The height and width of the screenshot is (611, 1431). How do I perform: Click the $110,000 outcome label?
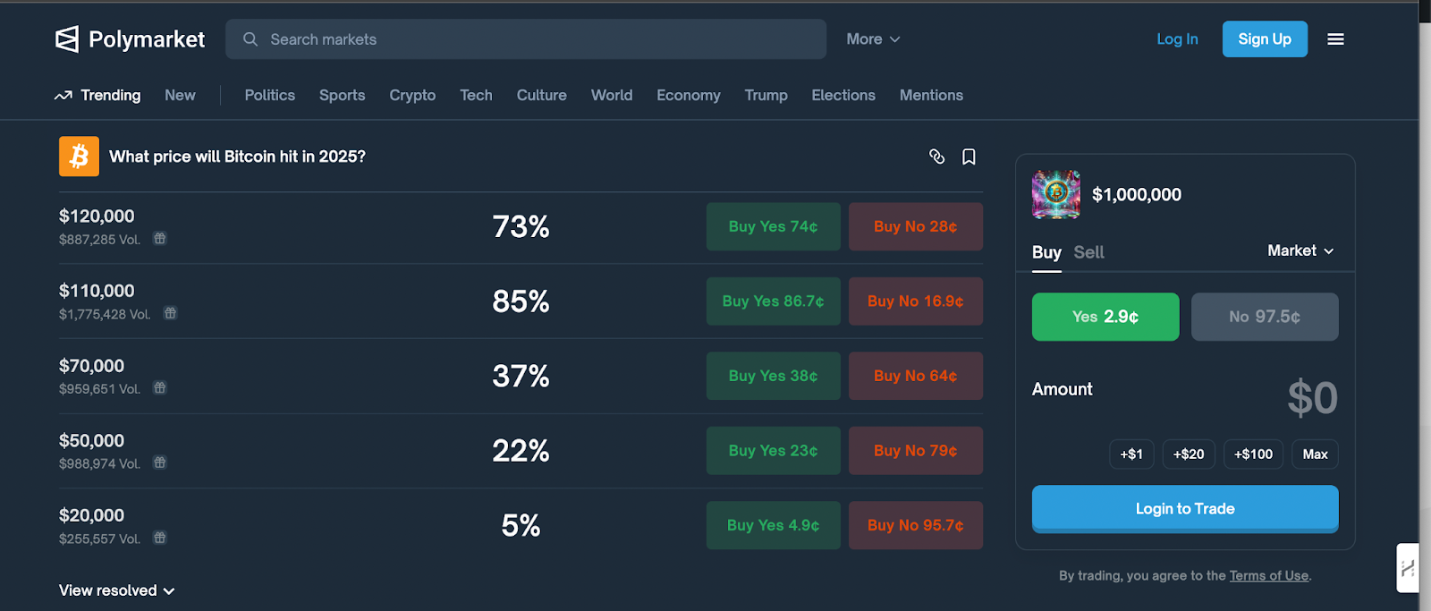pyautogui.click(x=97, y=291)
